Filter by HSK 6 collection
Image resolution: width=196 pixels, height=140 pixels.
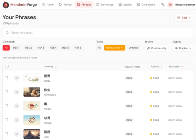click(x=78, y=48)
